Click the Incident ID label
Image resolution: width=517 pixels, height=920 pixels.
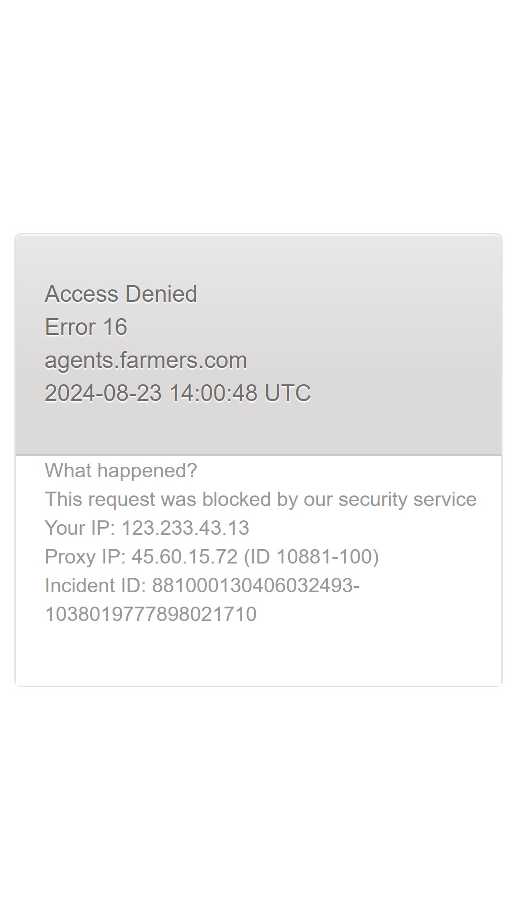tap(95, 586)
